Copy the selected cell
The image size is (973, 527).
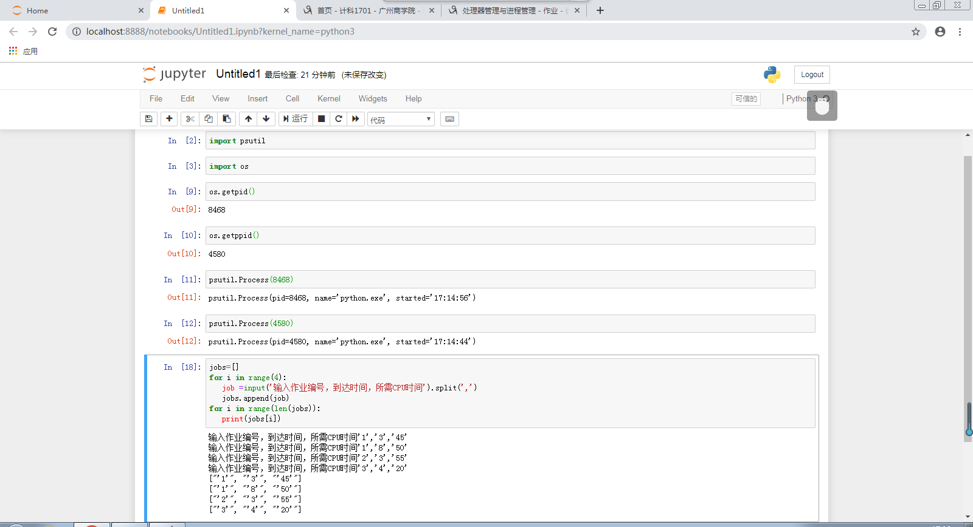coord(209,119)
